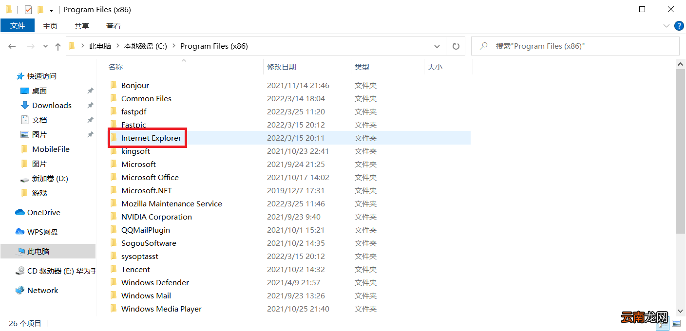This screenshot has width=686, height=331.
Task: Click the OneDrive cloud icon
Action: [x=20, y=212]
